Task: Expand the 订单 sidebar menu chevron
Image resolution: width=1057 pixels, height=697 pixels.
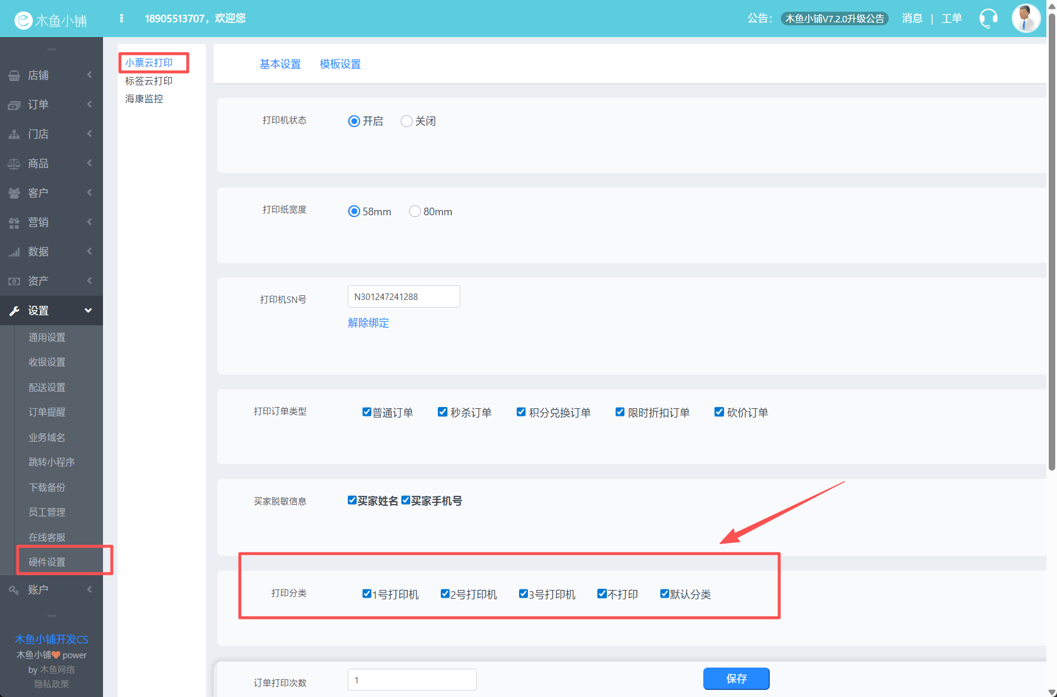Action: coord(89,105)
